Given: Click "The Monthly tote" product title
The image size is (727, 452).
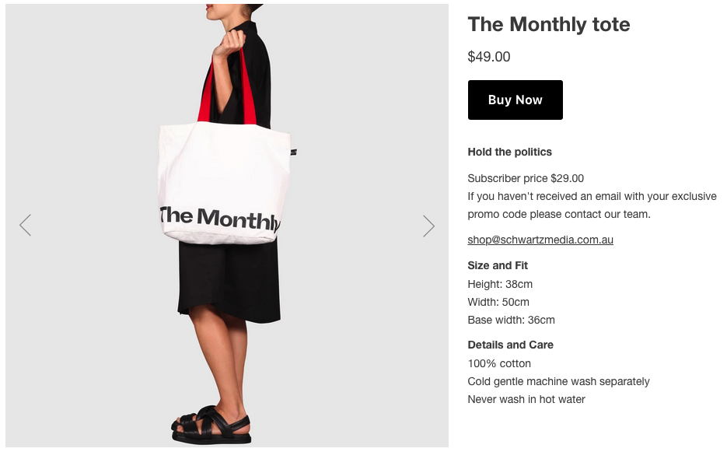Looking at the screenshot, I should pos(548,25).
